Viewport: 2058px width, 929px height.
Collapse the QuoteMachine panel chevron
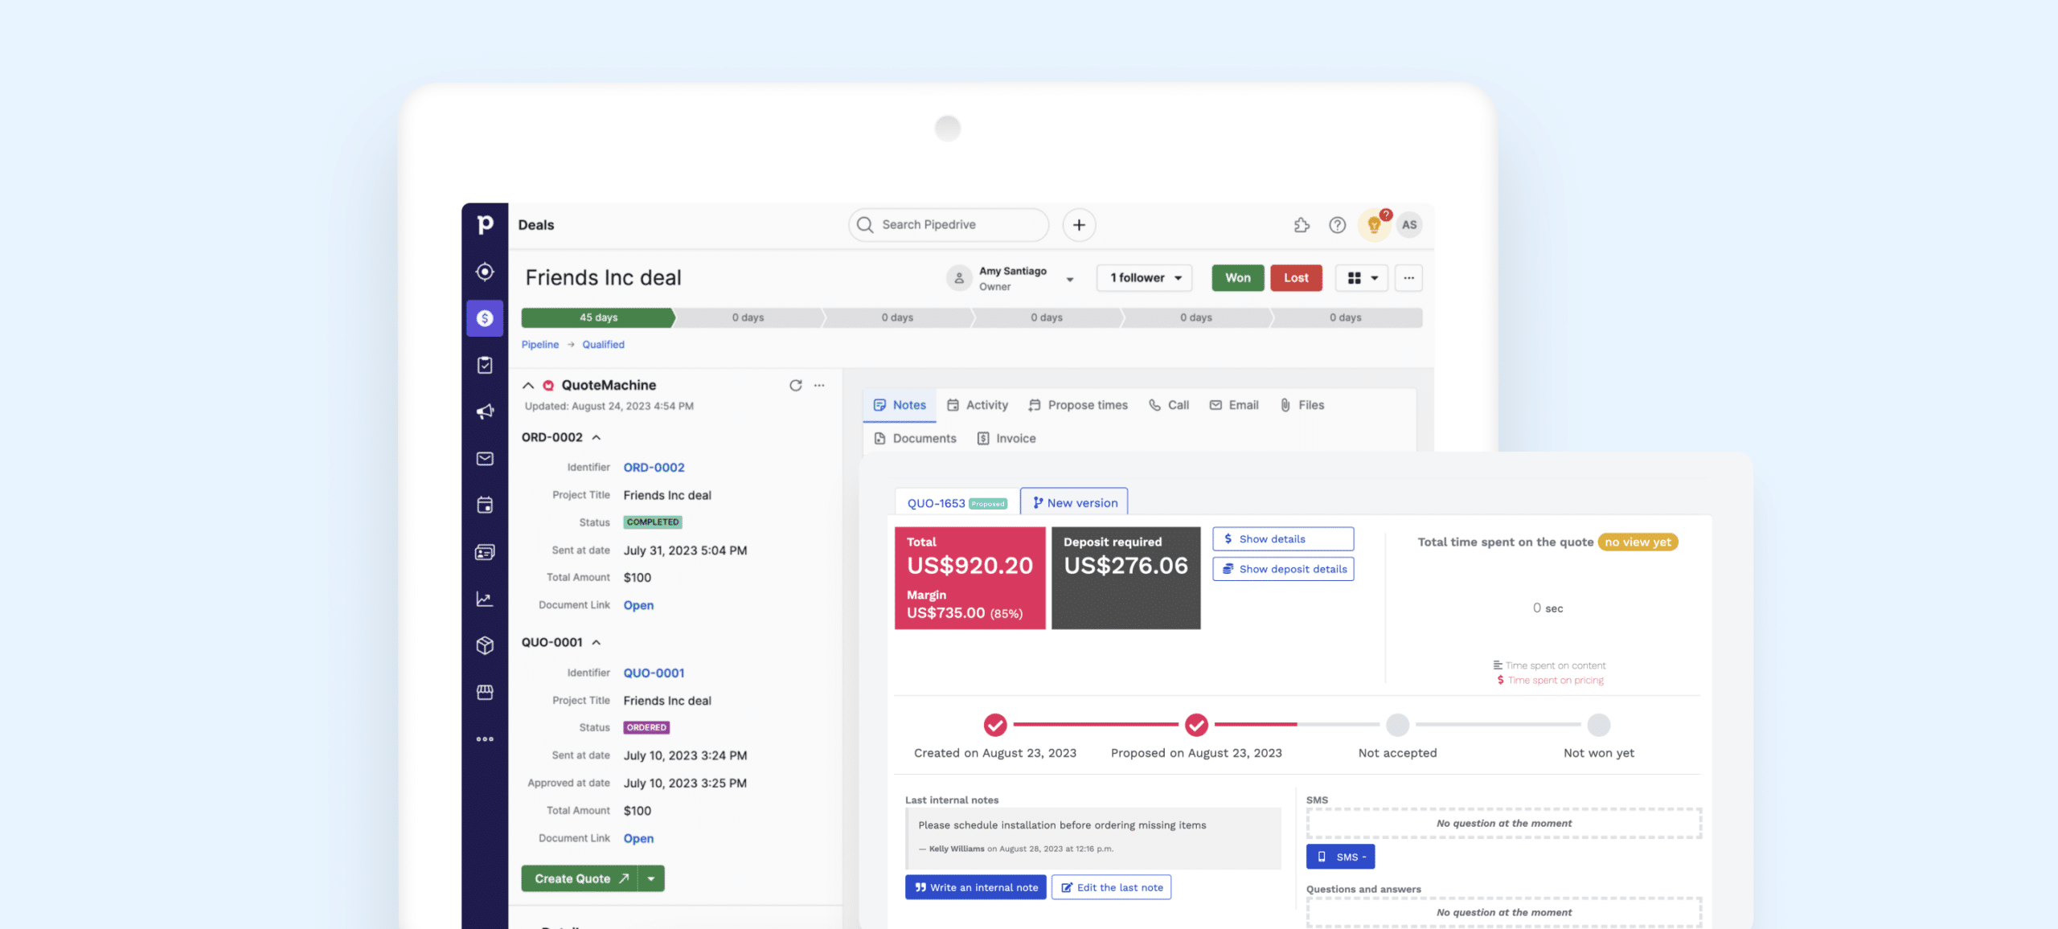click(528, 386)
